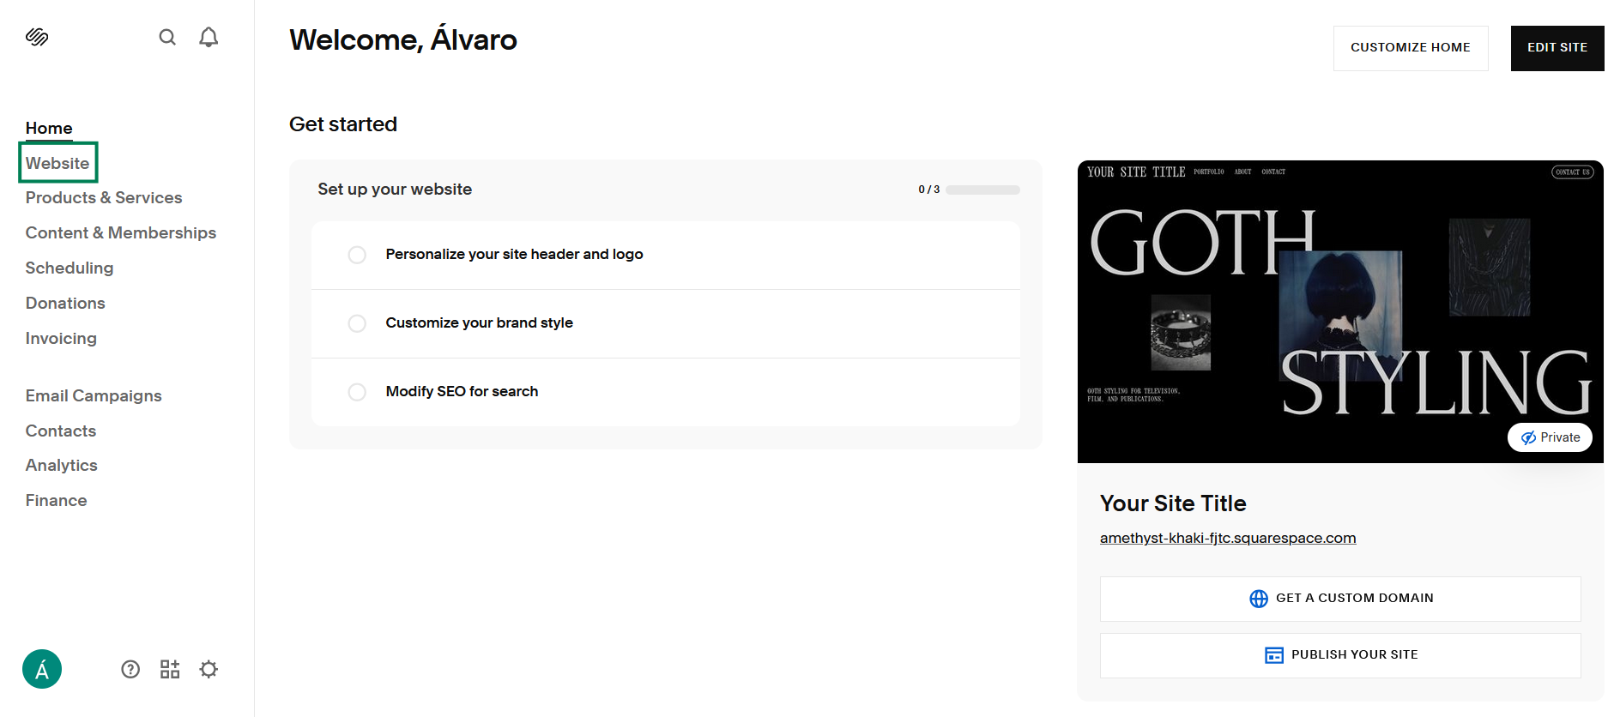The image size is (1614, 717).
Task: Open the extensions grid icon
Action: click(169, 669)
